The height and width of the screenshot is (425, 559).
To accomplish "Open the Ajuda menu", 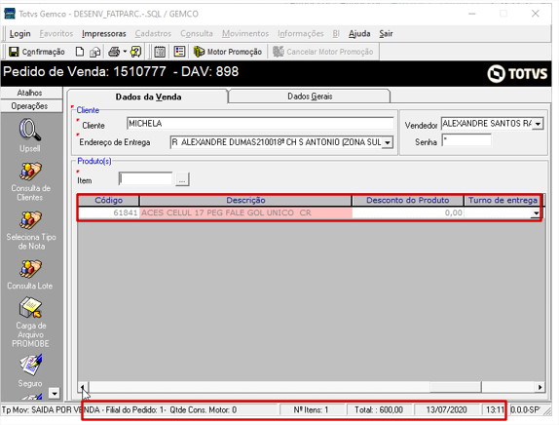I will click(359, 33).
